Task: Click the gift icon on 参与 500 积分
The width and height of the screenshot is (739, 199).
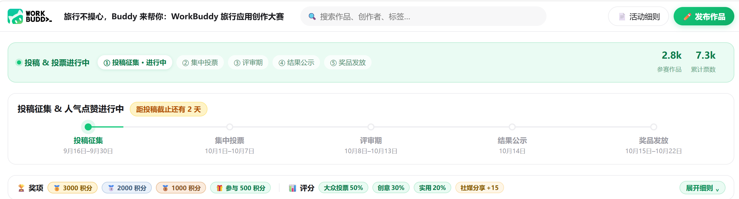Action: click(219, 188)
